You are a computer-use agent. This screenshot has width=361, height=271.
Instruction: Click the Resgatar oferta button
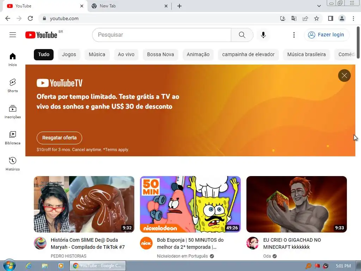point(59,138)
